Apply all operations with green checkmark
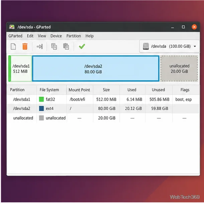This screenshot has width=204, height=204. click(82, 46)
